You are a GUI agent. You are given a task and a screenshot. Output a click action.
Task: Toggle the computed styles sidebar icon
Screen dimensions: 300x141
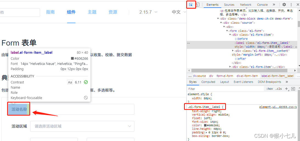(x=293, y=89)
